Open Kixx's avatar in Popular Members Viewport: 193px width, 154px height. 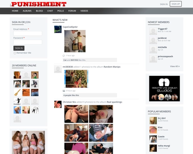point(153,130)
